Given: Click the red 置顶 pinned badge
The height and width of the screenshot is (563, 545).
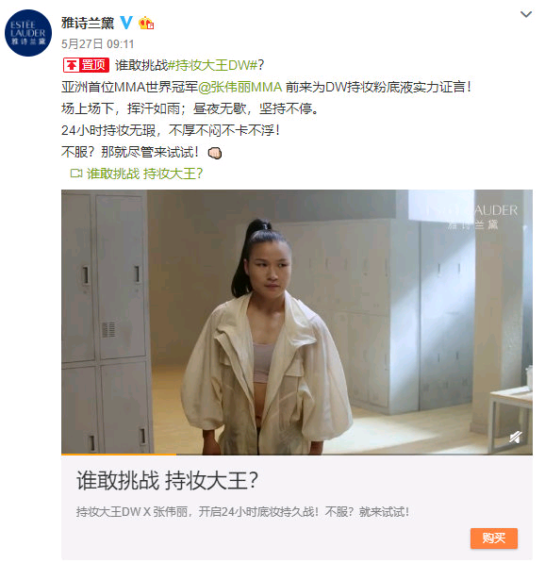Looking at the screenshot, I should 86,65.
